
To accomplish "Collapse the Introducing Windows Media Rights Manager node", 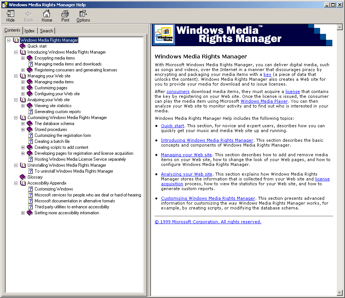I will pyautogui.click(x=16, y=52).
